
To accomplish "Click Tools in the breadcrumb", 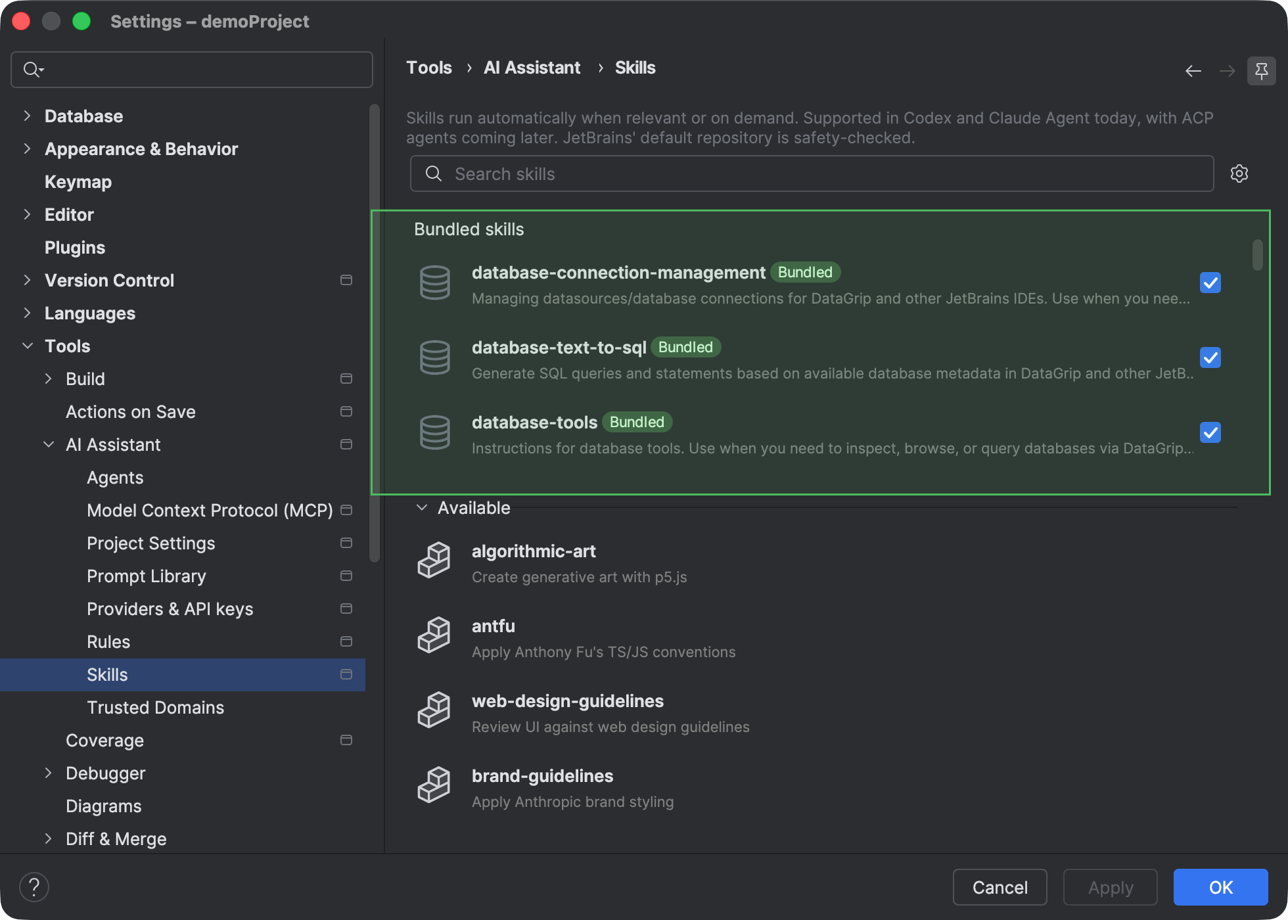I will pyautogui.click(x=429, y=68).
